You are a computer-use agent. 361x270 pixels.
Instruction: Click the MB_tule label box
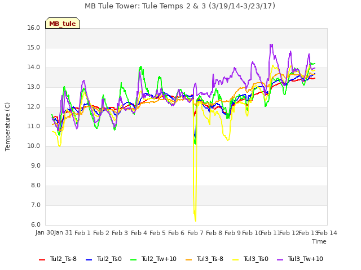pyautogui.click(x=63, y=23)
